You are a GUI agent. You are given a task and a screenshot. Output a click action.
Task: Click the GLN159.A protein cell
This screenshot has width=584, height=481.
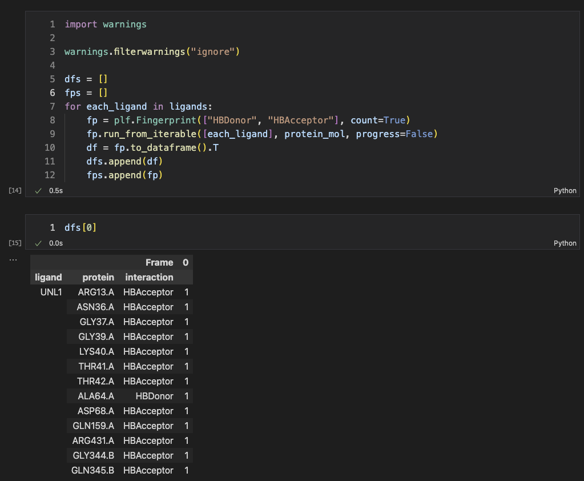coord(94,426)
